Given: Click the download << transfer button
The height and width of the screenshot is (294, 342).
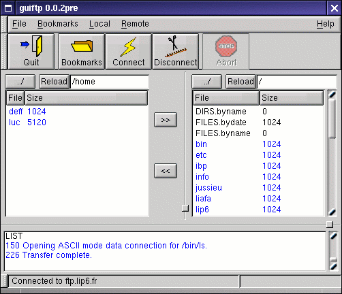Looking at the screenshot, I should pyautogui.click(x=166, y=171).
